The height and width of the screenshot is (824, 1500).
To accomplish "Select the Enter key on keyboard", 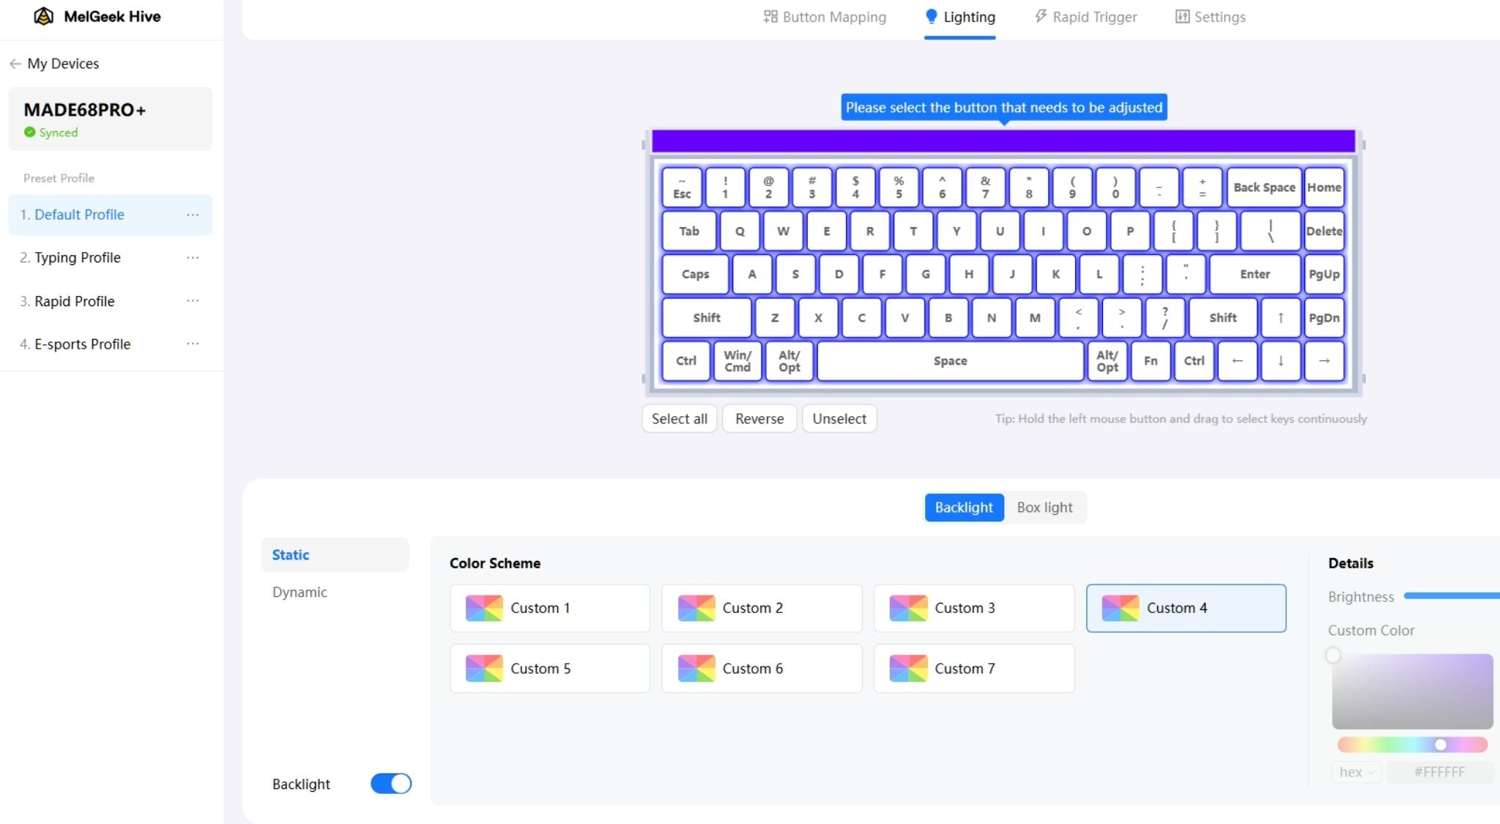I will tap(1255, 274).
